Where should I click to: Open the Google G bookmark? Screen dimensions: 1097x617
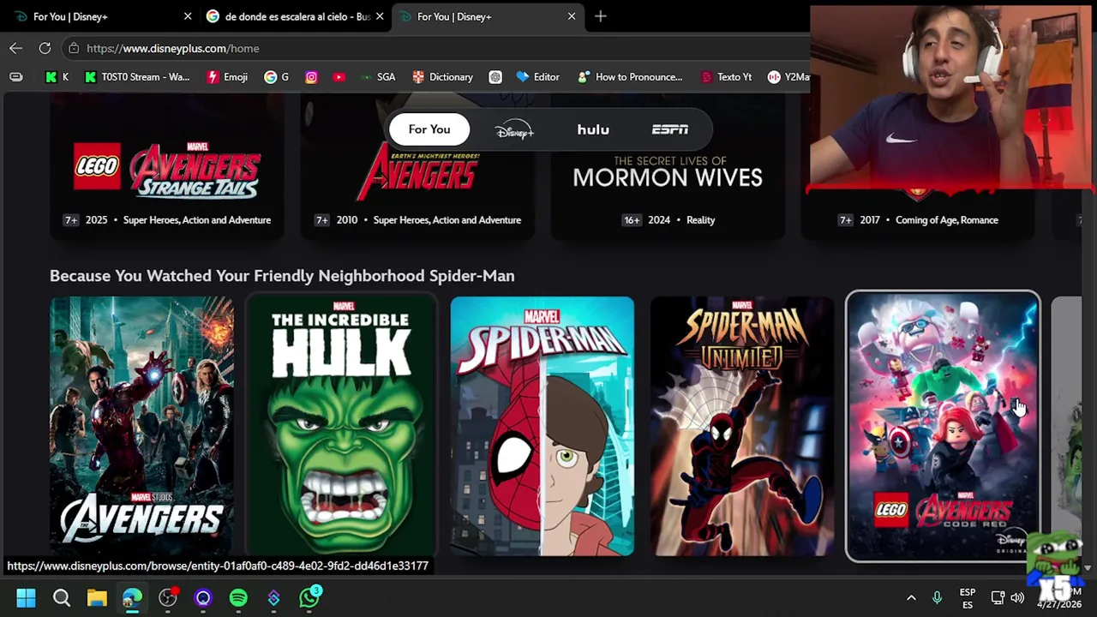[x=276, y=77]
